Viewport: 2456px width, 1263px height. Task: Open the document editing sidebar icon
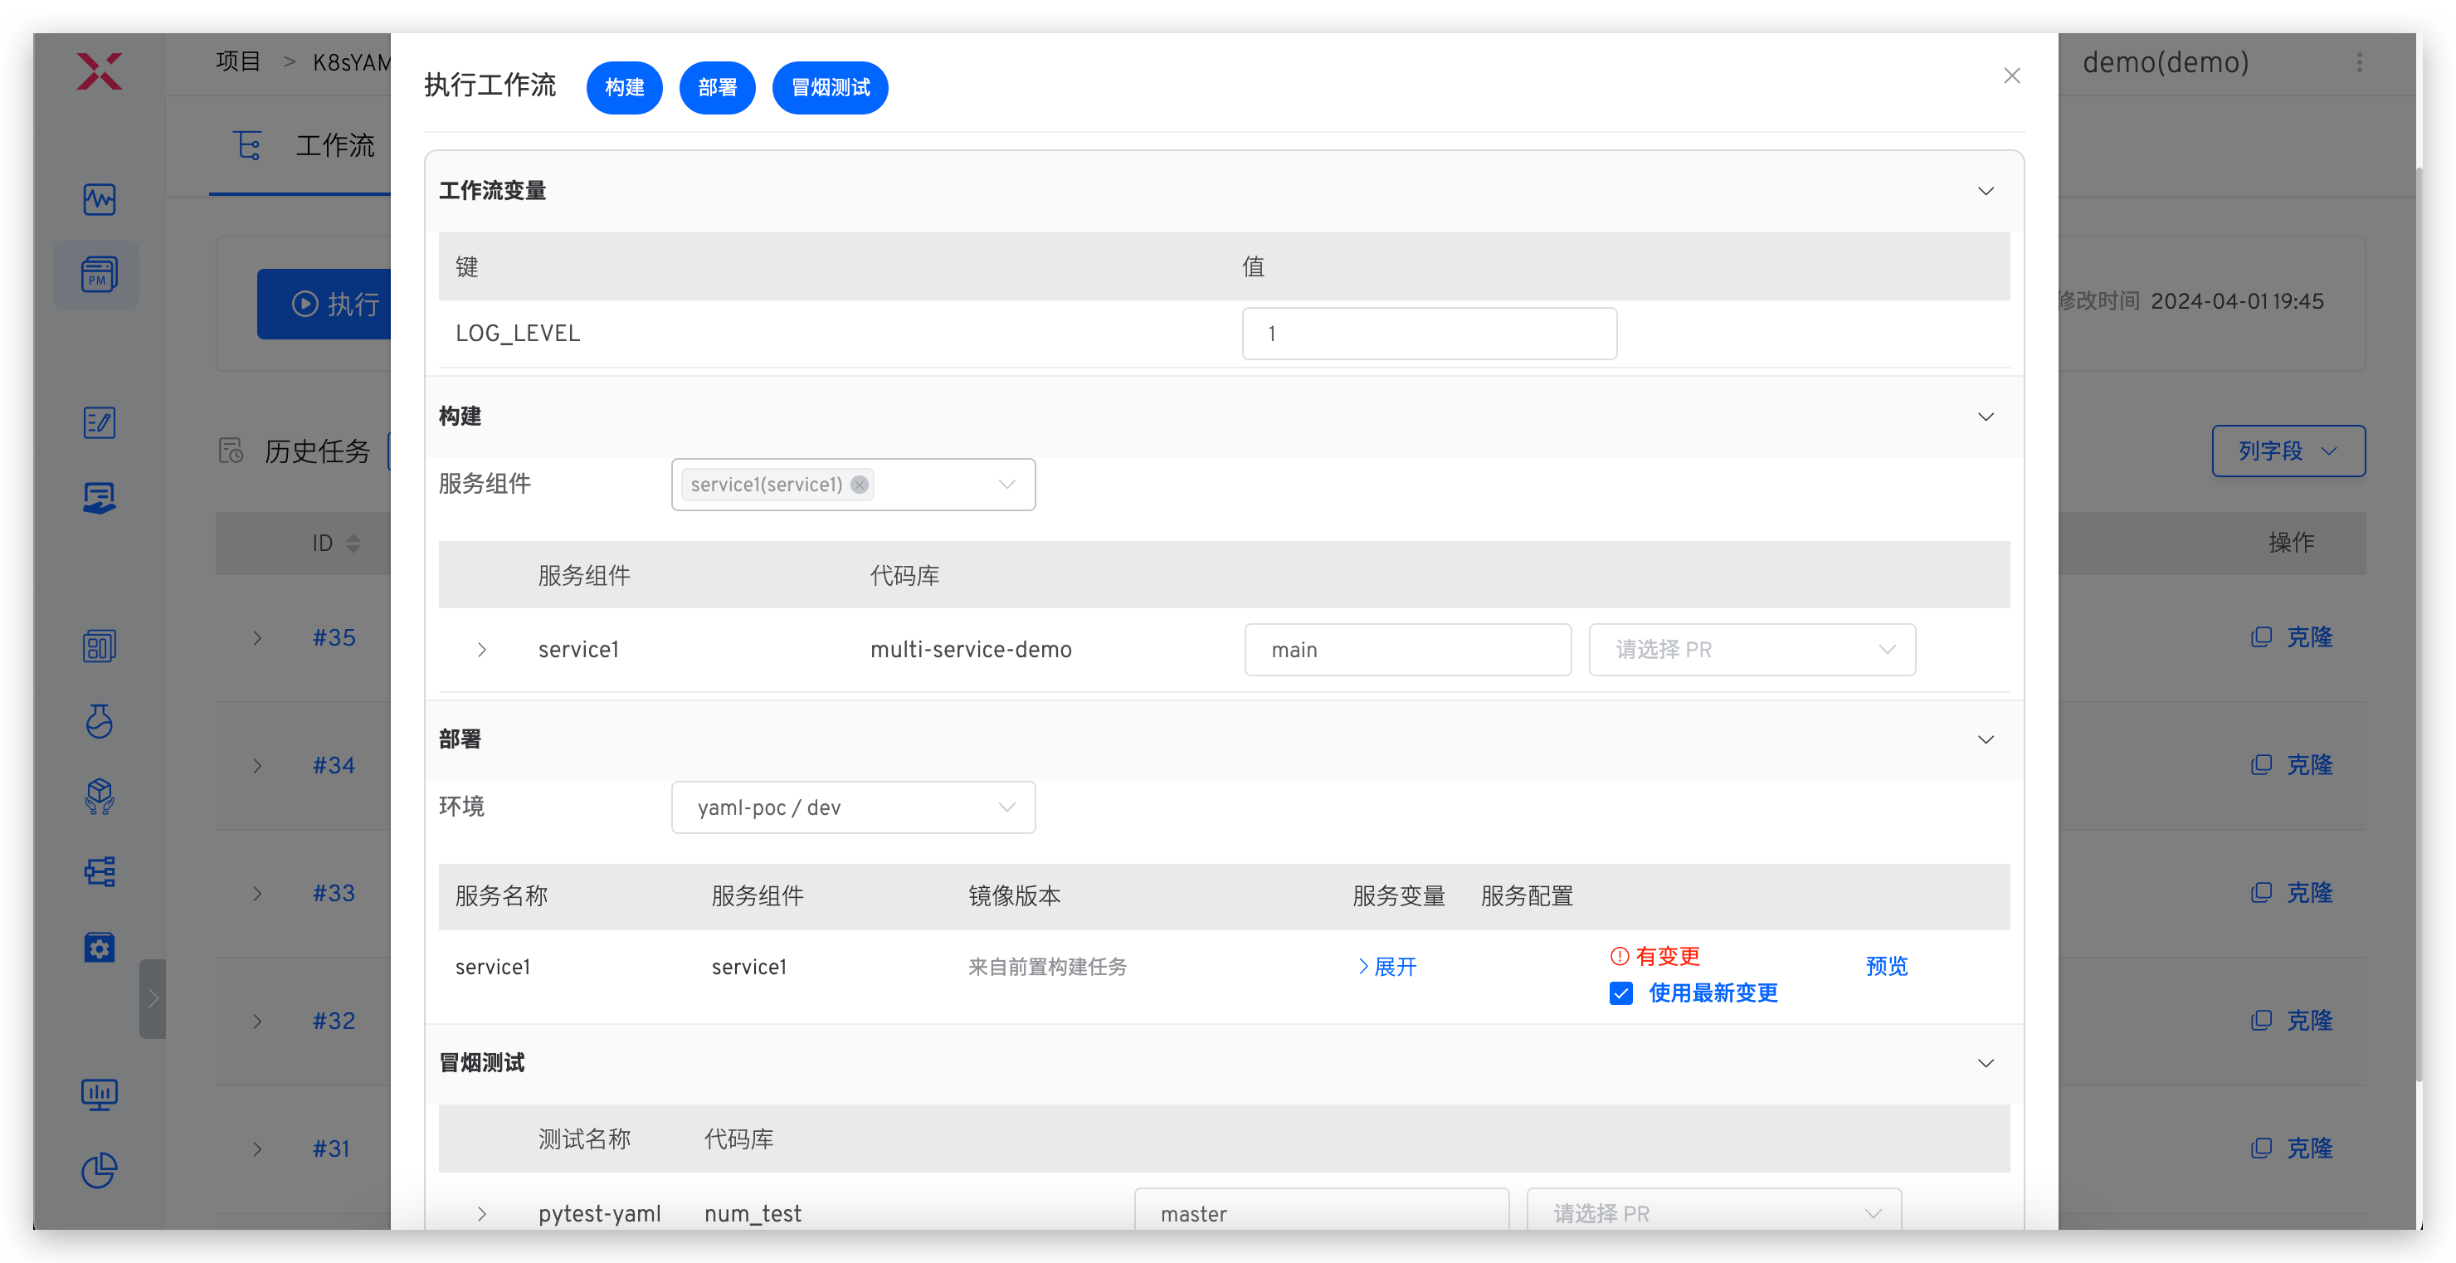click(100, 422)
